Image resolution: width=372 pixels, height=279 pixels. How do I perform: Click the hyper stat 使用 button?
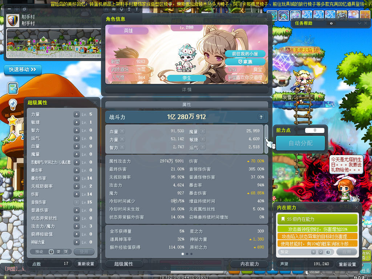pos(84,252)
